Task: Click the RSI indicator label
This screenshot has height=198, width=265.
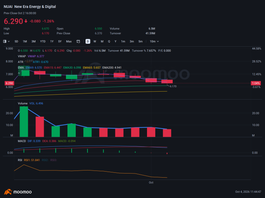Action: [20, 160]
